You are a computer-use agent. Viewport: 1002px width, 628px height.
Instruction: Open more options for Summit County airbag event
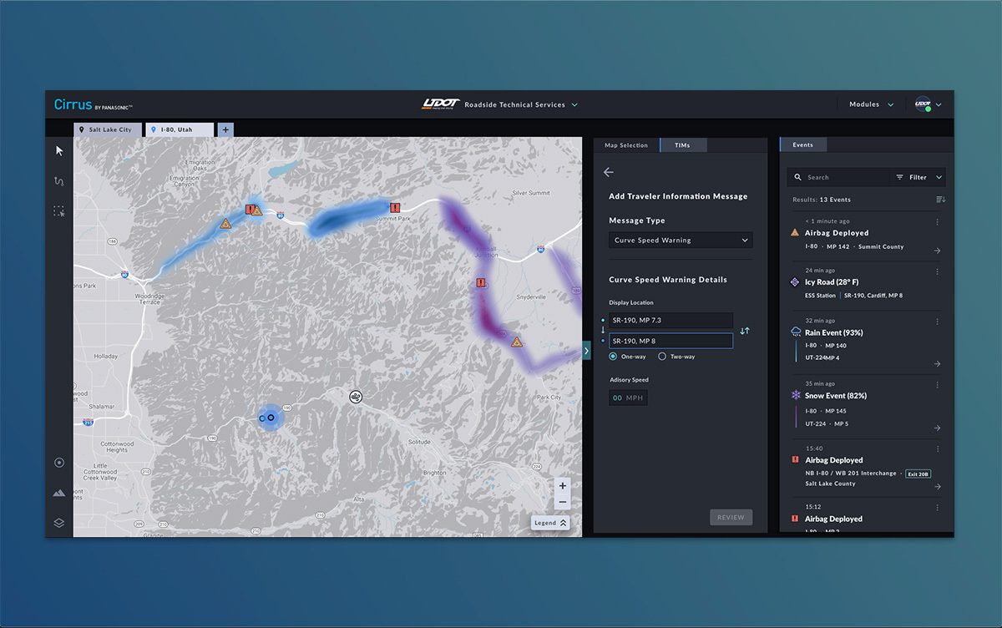[x=938, y=221]
